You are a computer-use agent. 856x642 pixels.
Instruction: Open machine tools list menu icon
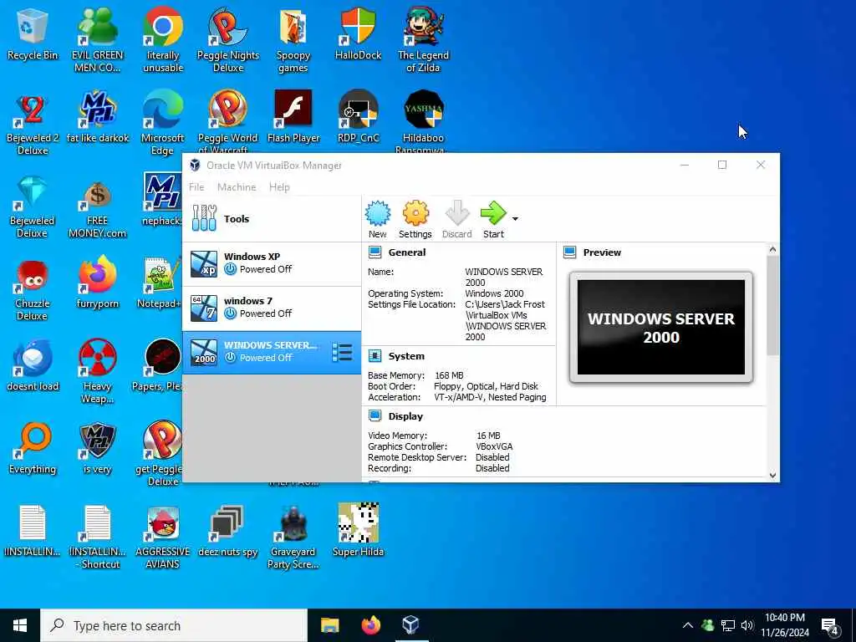342,353
